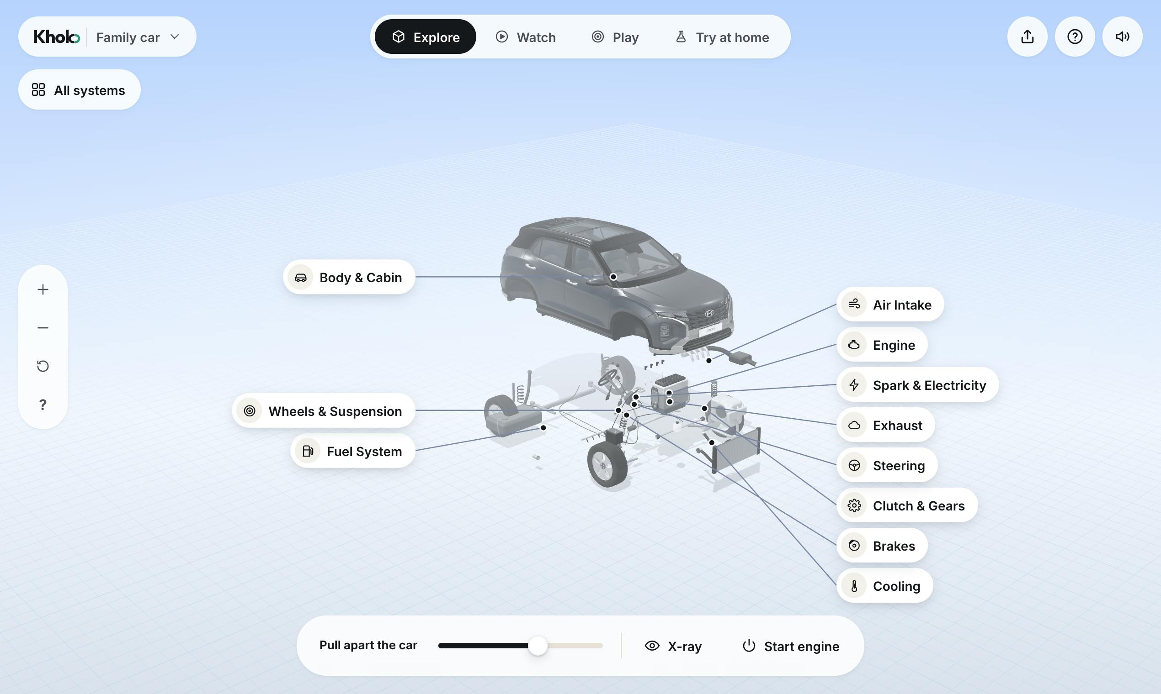This screenshot has width=1161, height=694.
Task: Select the Wheels & Suspension label
Action: tap(324, 411)
